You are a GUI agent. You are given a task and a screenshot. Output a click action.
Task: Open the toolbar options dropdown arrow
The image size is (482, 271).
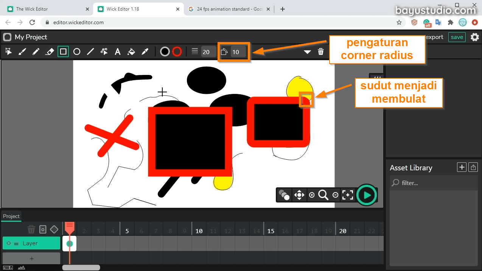307,51
